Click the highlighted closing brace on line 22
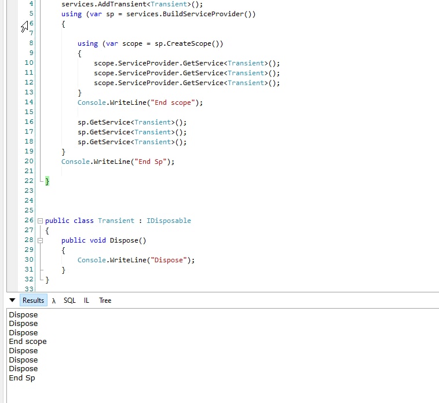 (47, 181)
